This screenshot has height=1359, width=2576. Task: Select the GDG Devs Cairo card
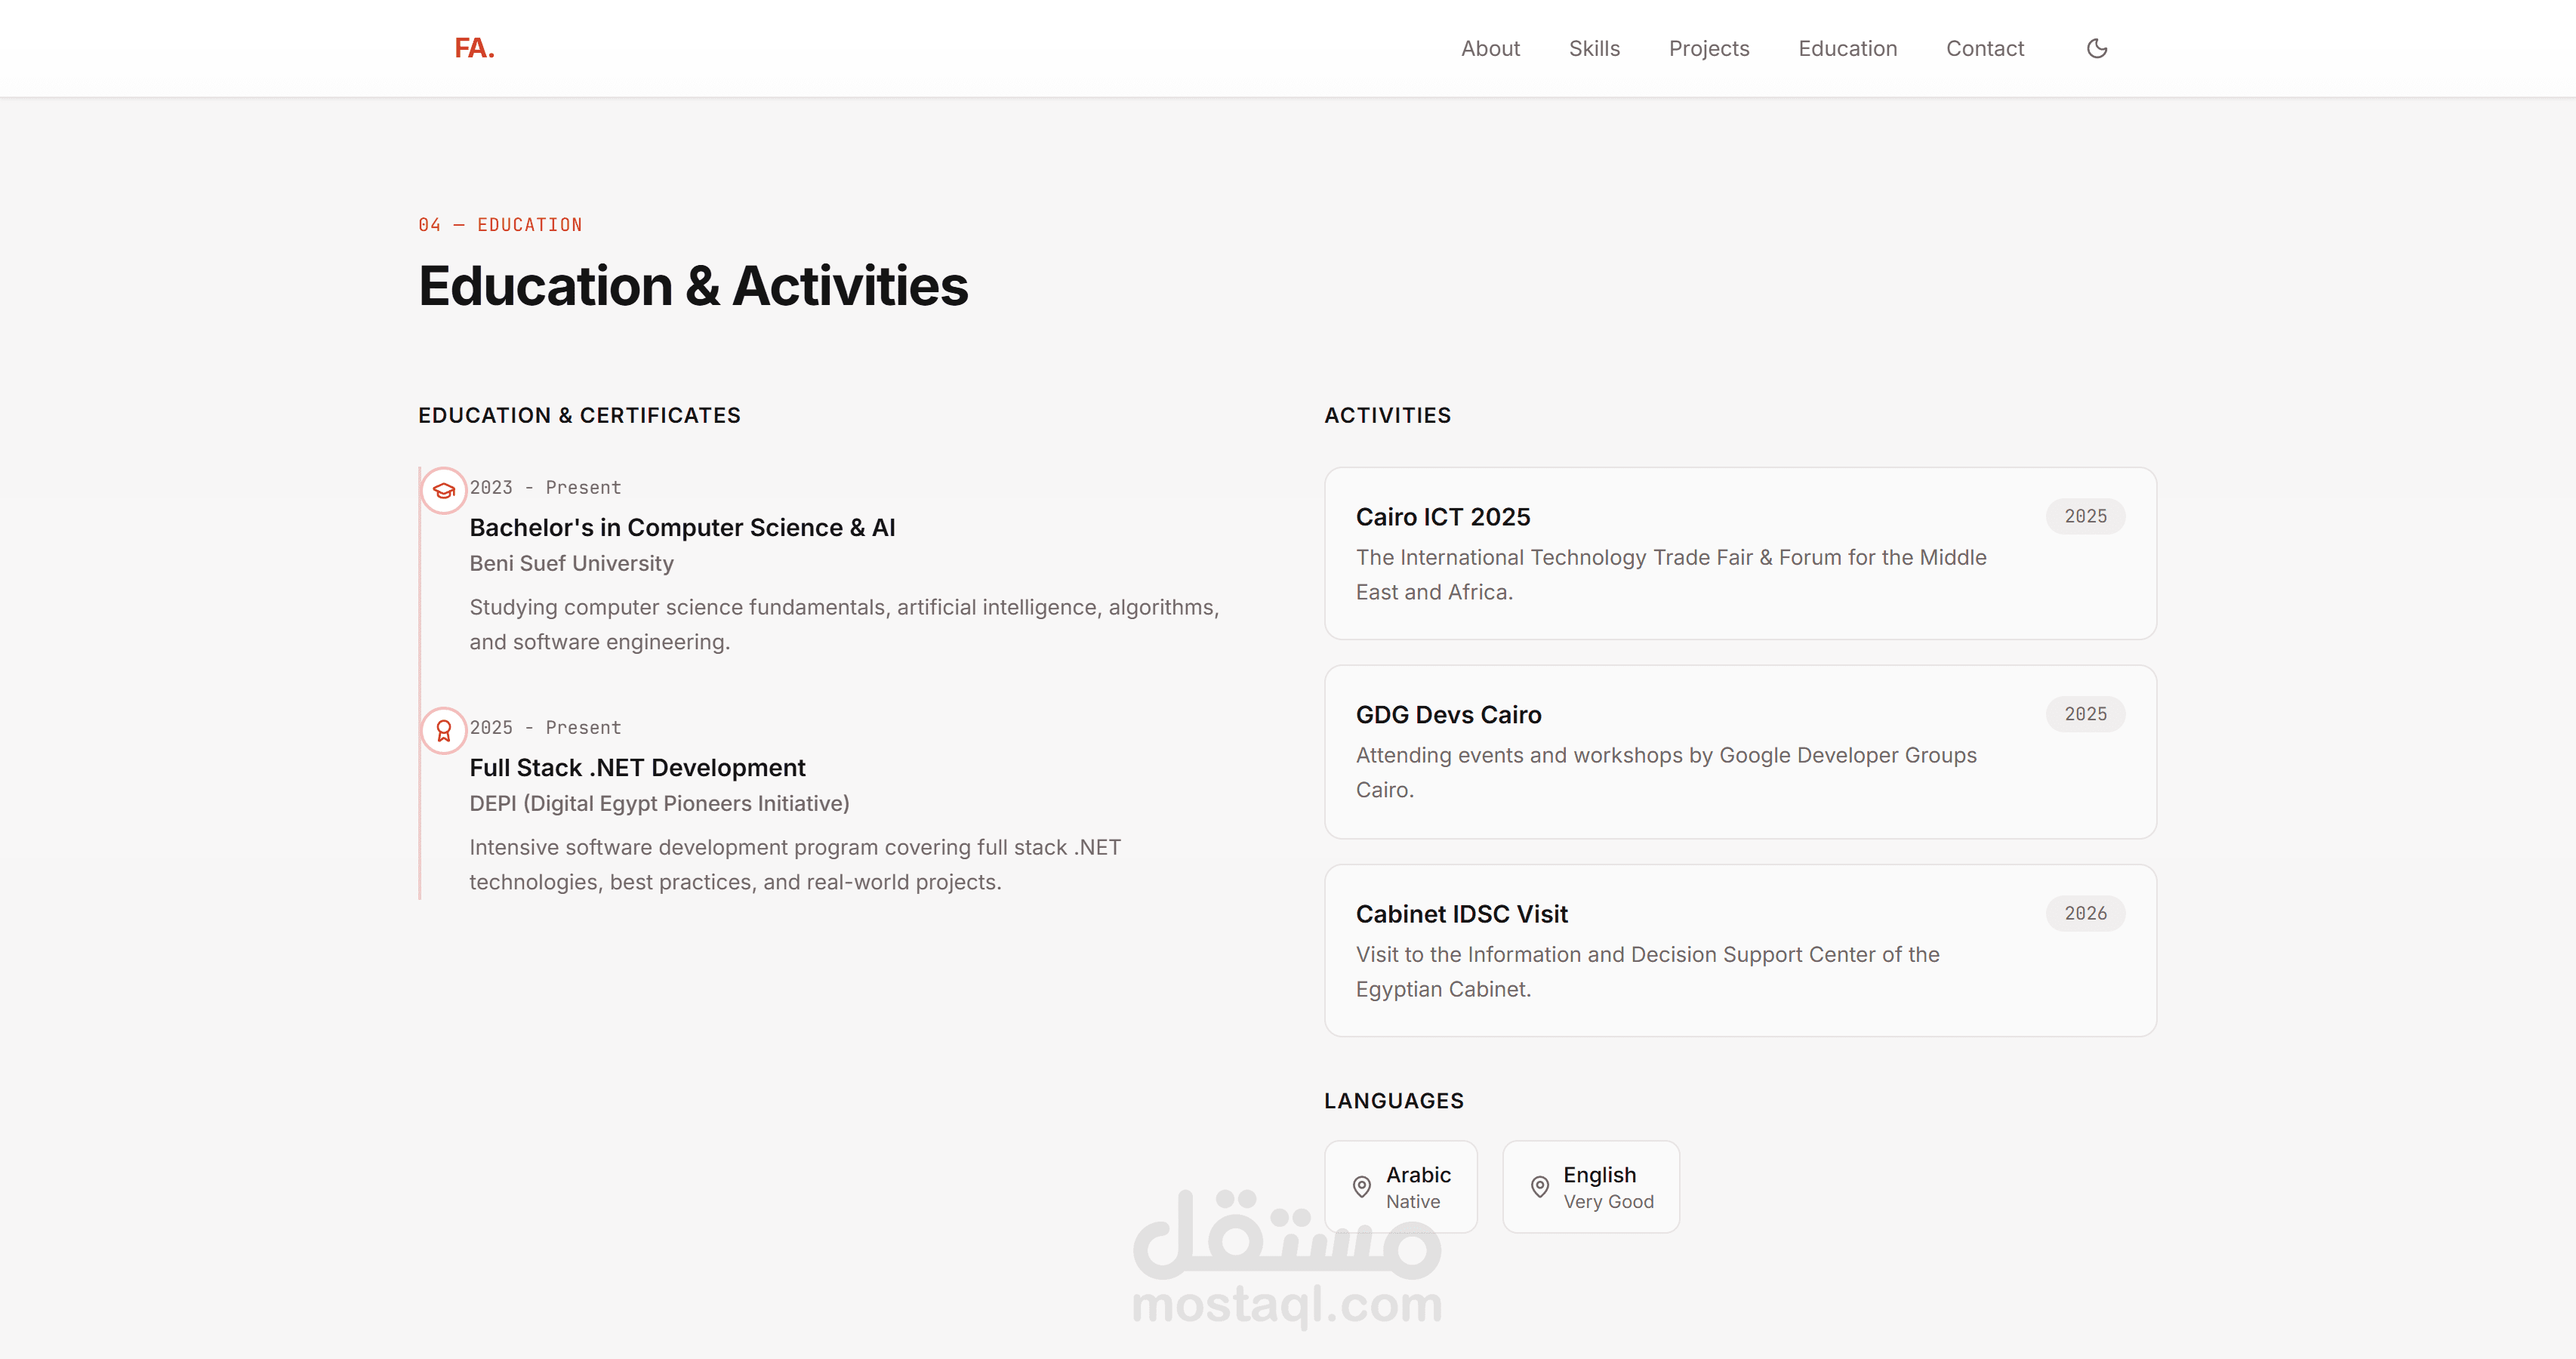[x=1740, y=752]
